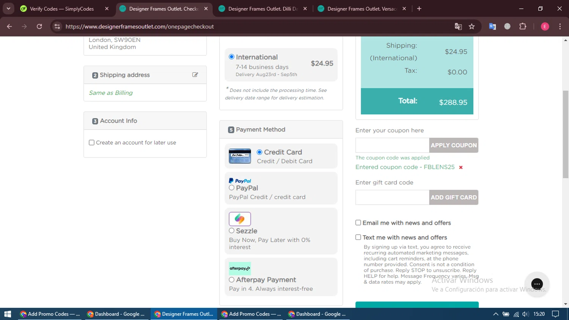Open browser extensions puzzle icon
Viewport: 569px width, 320px height.
point(523,27)
